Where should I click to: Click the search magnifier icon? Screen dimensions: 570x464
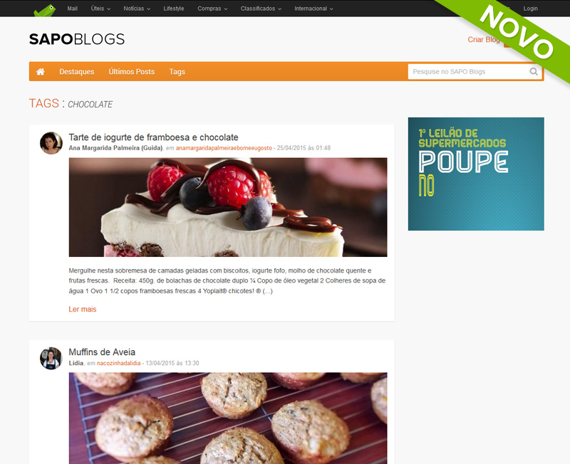click(x=534, y=72)
